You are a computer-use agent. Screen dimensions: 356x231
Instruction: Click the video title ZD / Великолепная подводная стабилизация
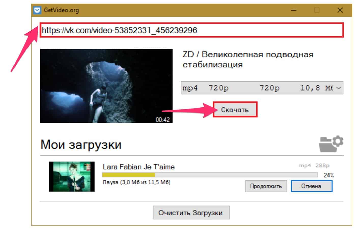(x=248, y=59)
